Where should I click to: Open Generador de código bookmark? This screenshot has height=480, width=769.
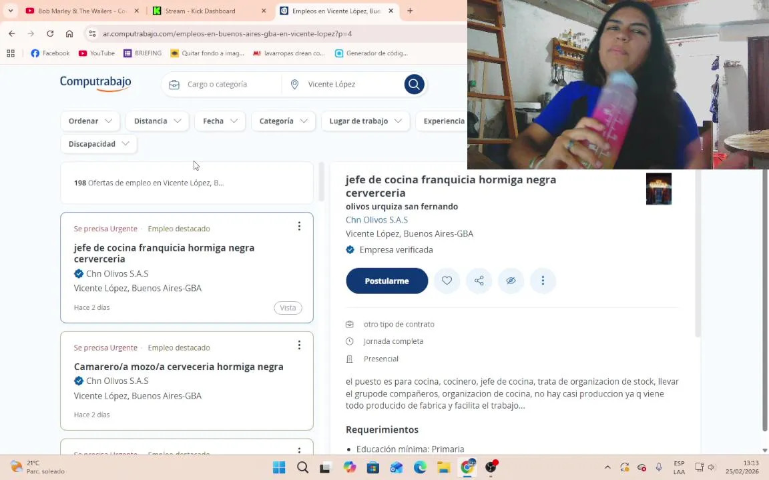pos(371,53)
